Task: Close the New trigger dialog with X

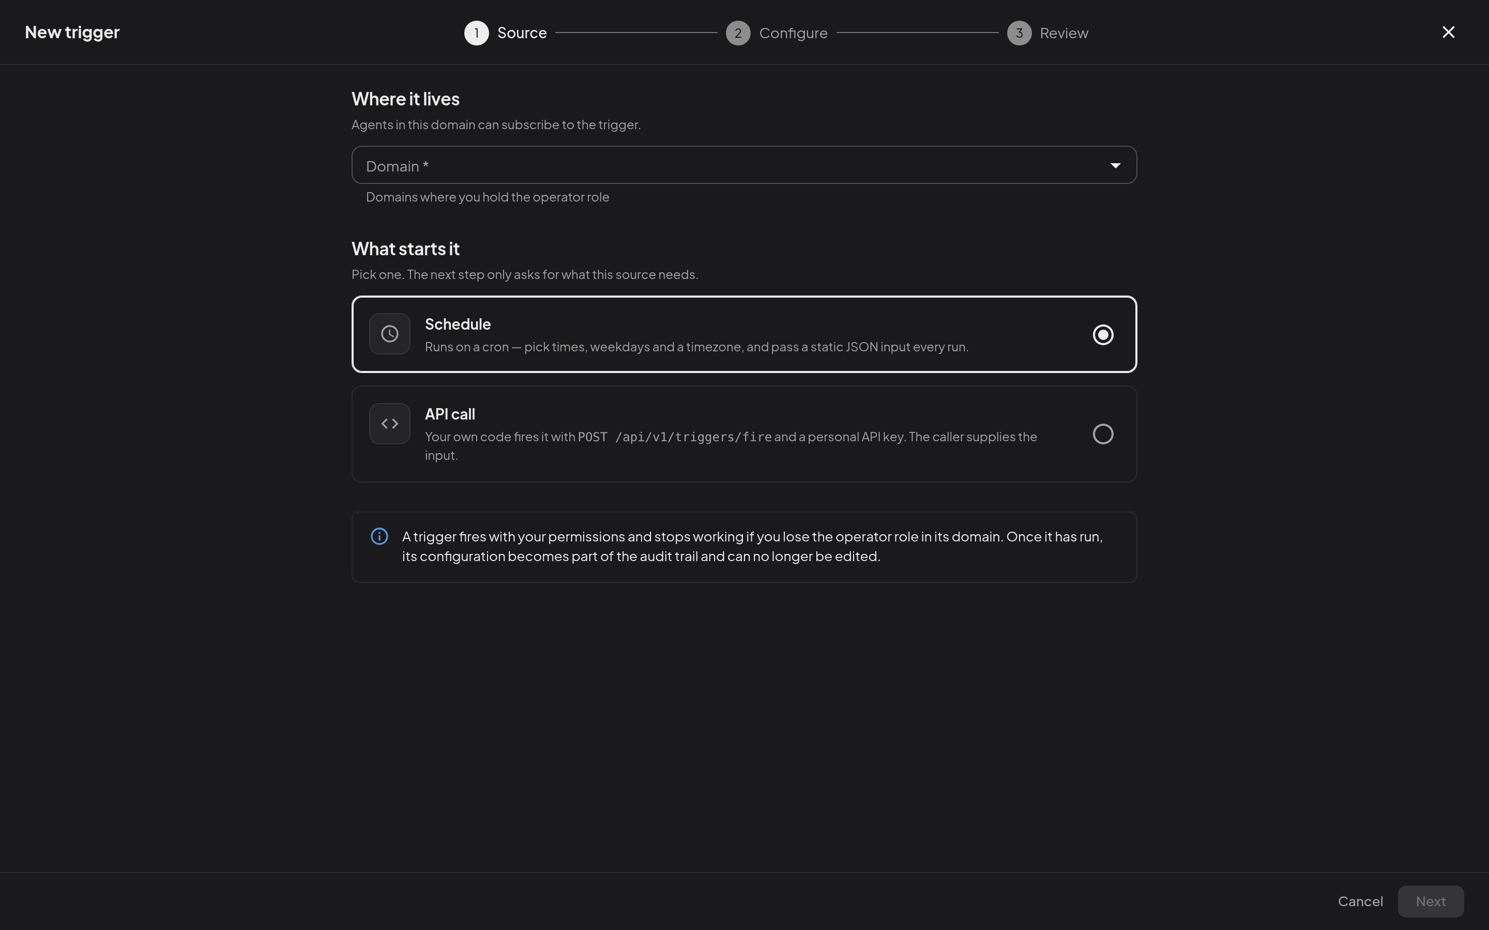Action: click(x=1448, y=32)
